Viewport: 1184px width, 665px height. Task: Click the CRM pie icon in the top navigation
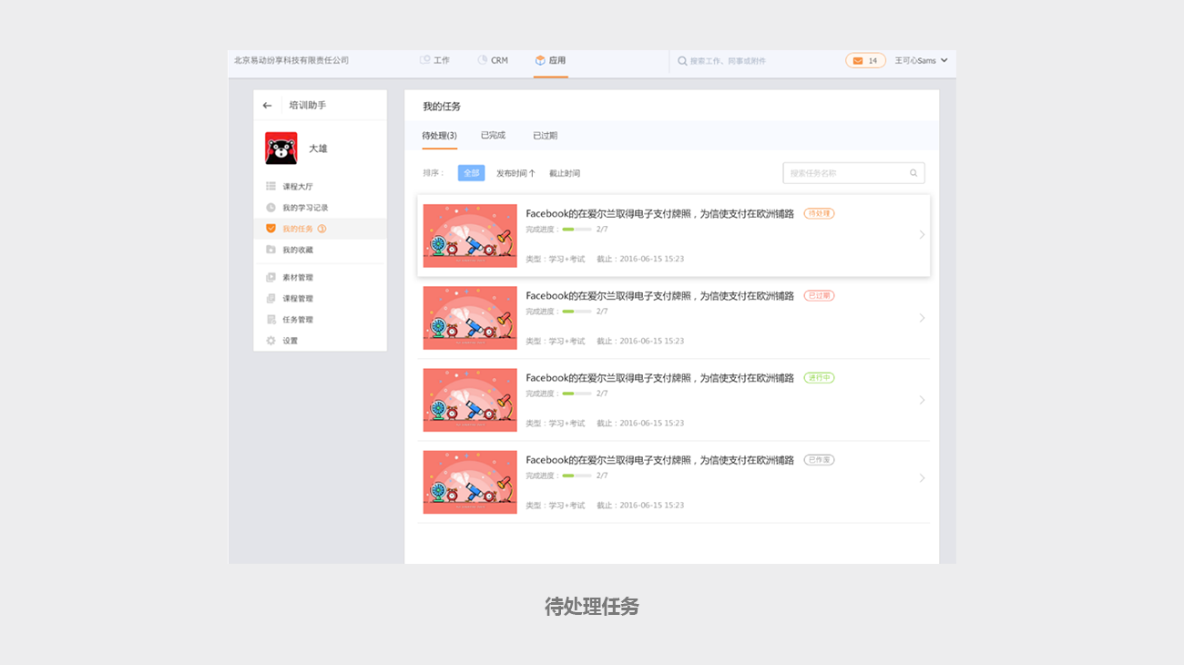[483, 60]
